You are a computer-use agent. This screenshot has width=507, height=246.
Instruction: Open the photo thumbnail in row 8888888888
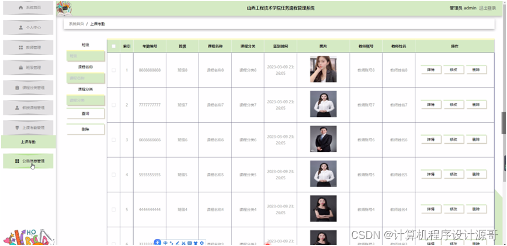(323, 69)
